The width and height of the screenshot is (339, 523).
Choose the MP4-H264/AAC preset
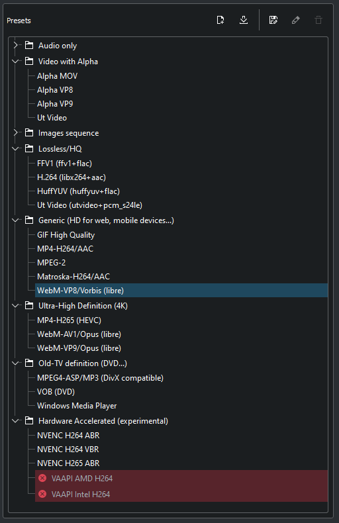point(181,249)
